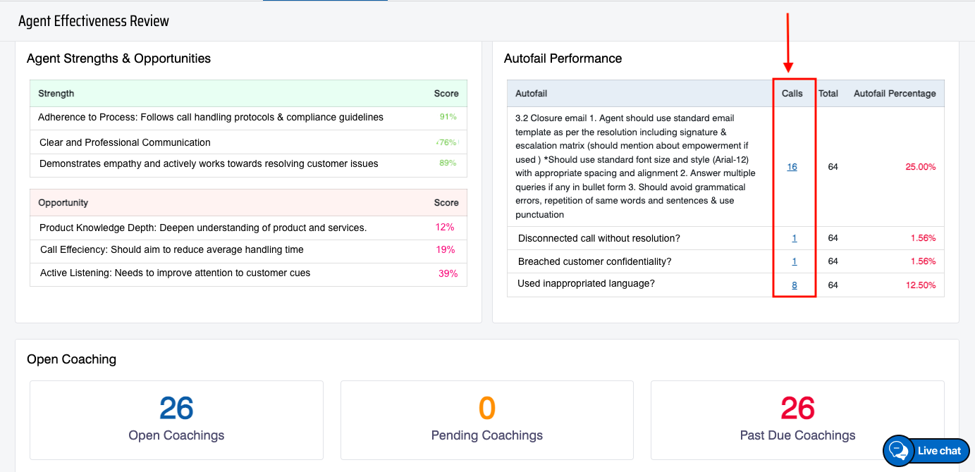Open the 16 calls link for closure email
The width and height of the screenshot is (975, 472).
pyautogui.click(x=792, y=167)
